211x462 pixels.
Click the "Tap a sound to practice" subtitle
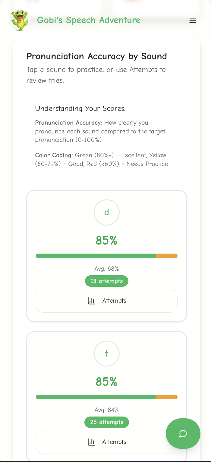point(96,70)
